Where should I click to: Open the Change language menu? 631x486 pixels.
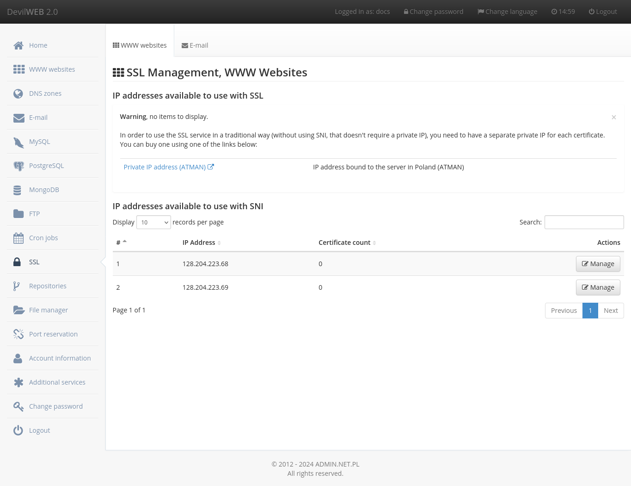point(507,11)
